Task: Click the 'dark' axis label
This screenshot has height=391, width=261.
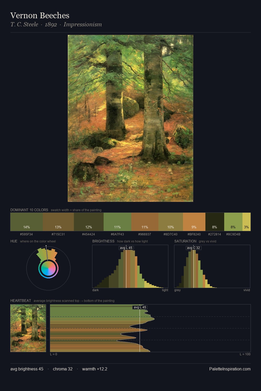Action: tap(96, 290)
